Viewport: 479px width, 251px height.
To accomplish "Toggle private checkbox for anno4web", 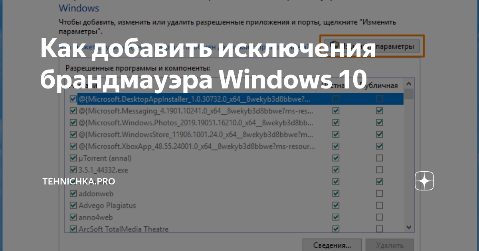I will coord(336,217).
